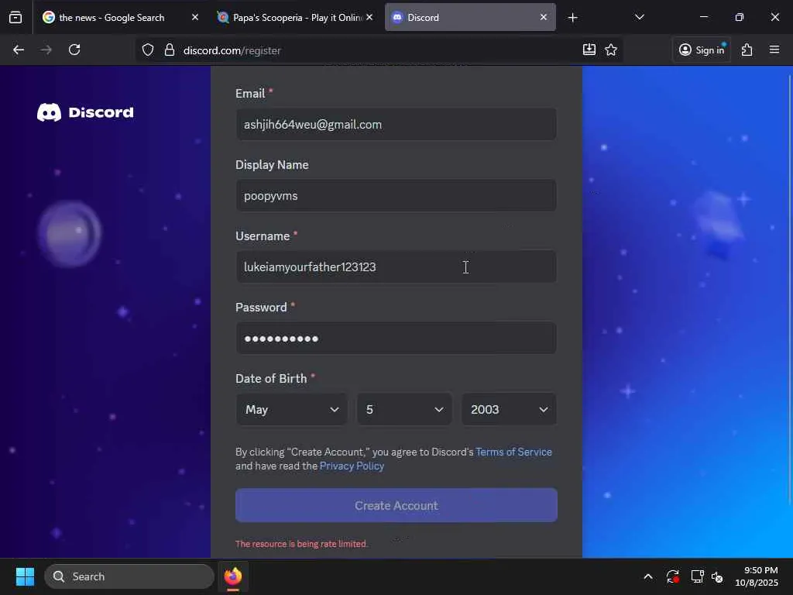Click the muted volume tray icon

[x=717, y=576]
